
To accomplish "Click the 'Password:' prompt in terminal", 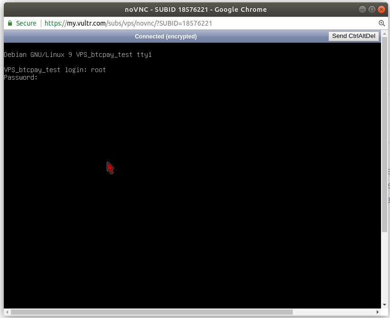I will 21,77.
